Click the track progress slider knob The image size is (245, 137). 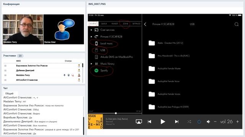[x=116, y=113]
